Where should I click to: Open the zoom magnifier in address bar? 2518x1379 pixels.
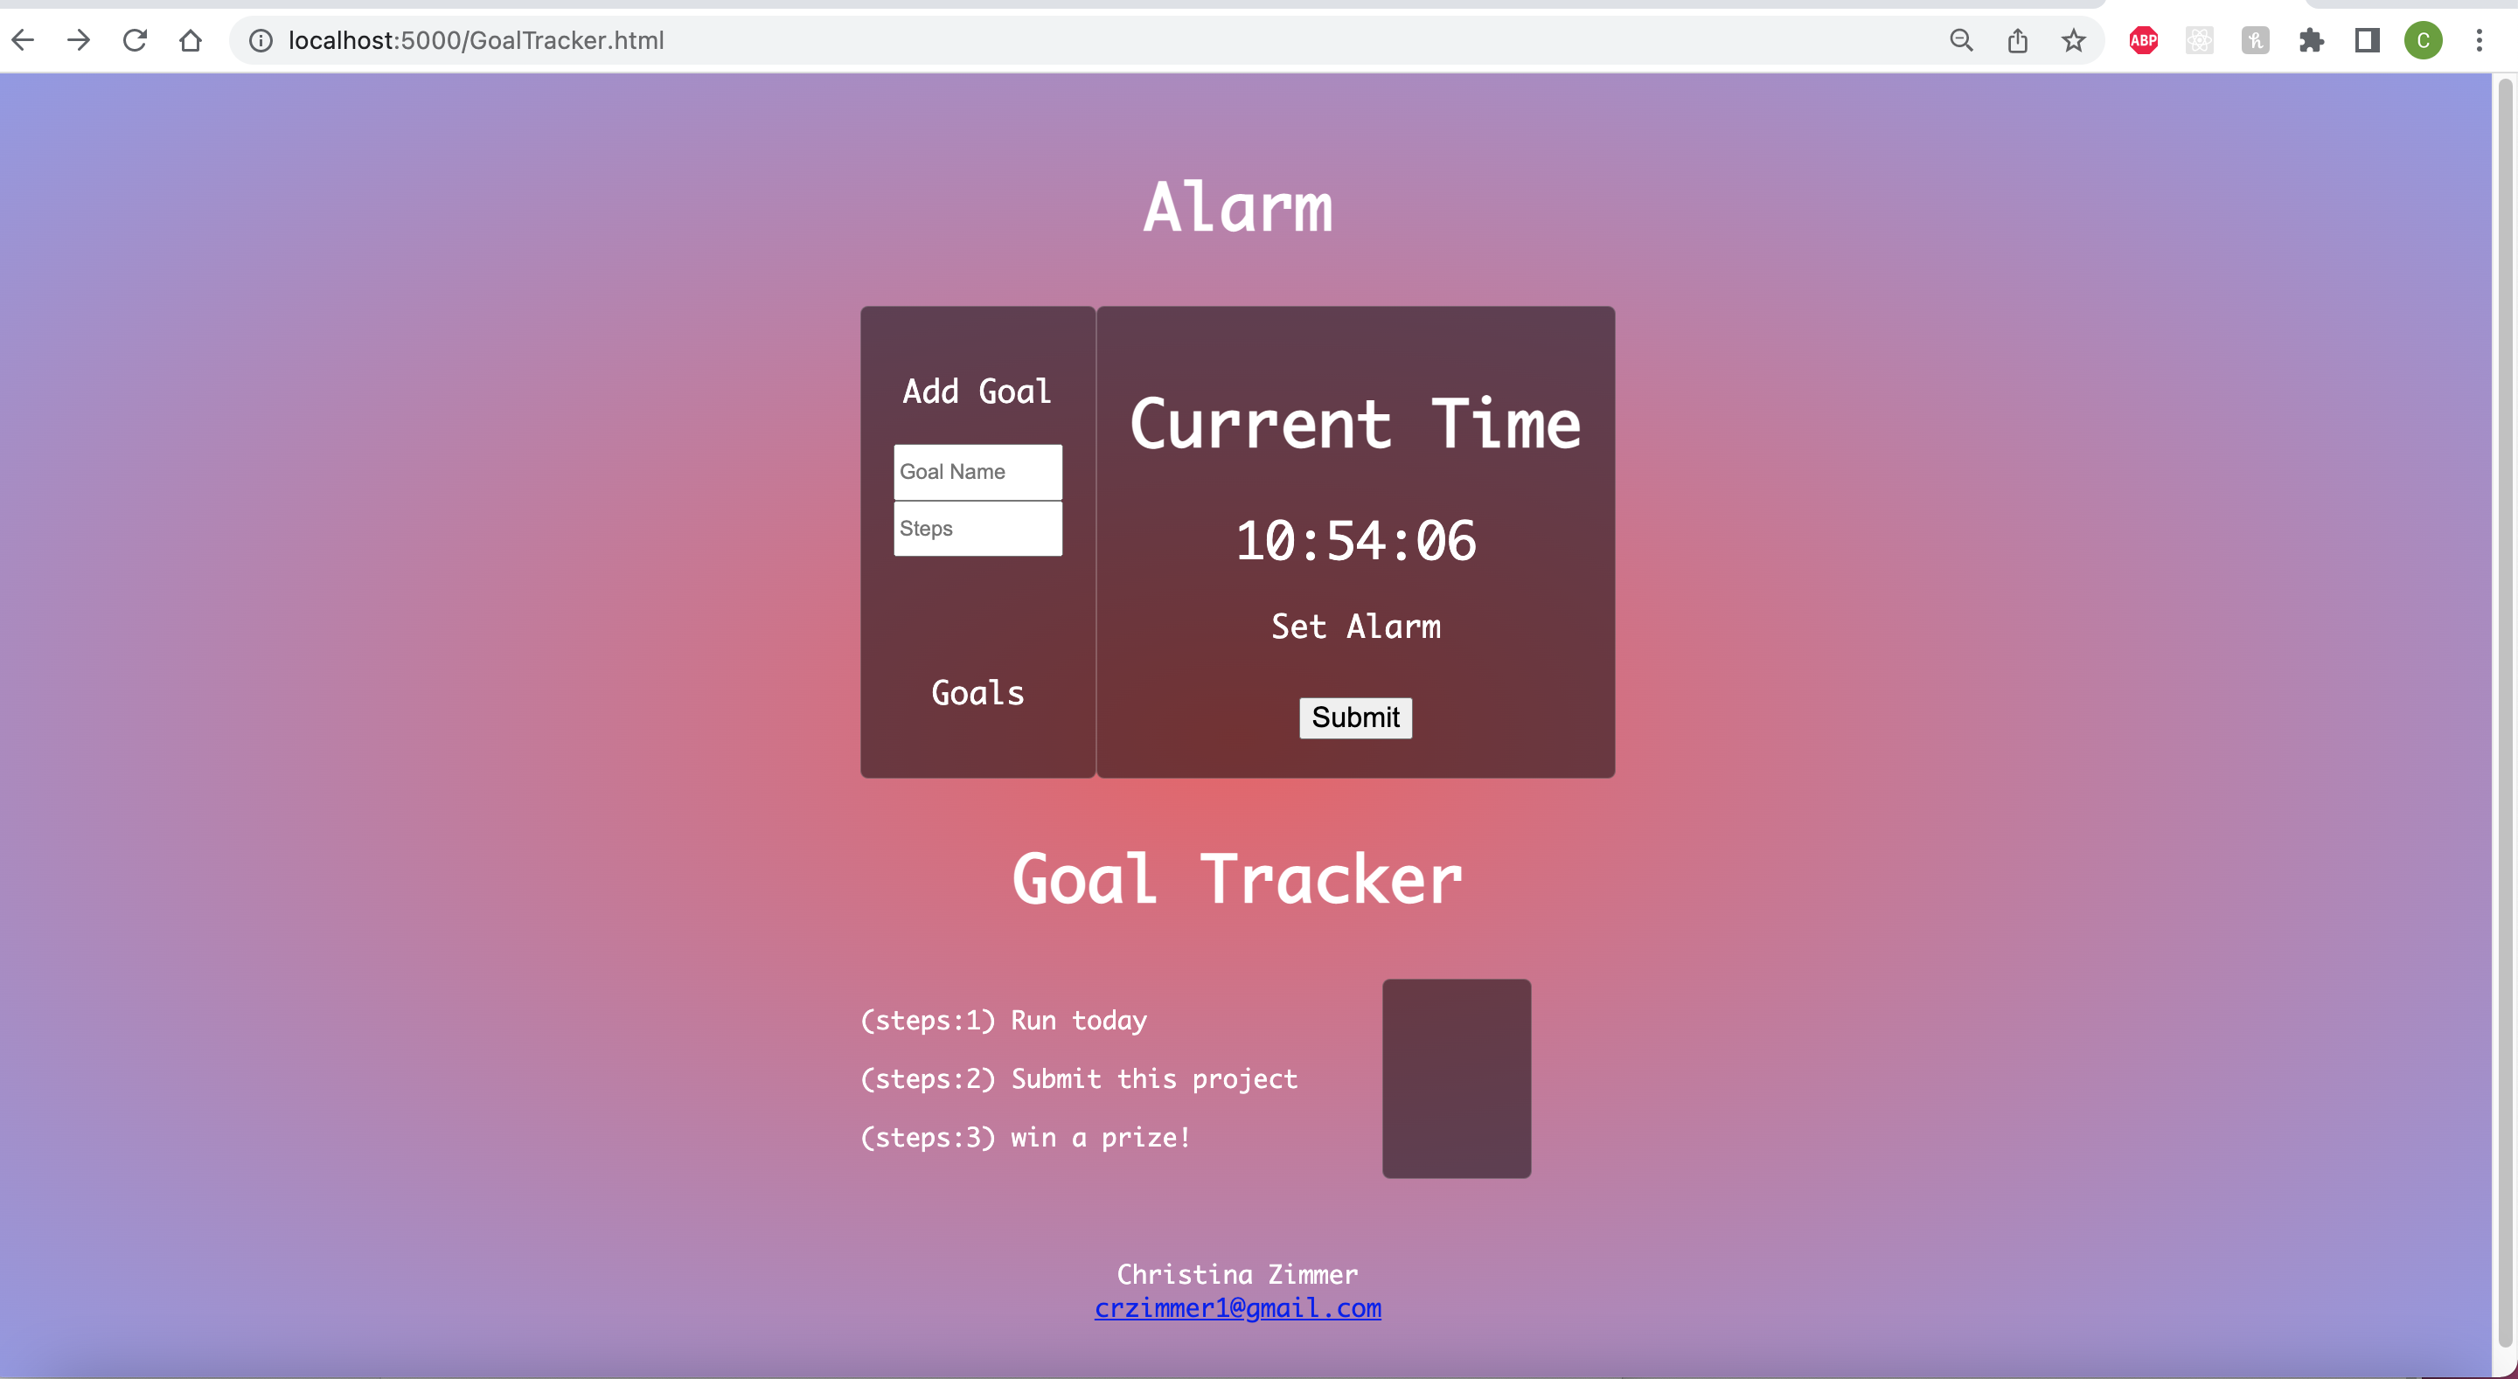tap(1961, 40)
